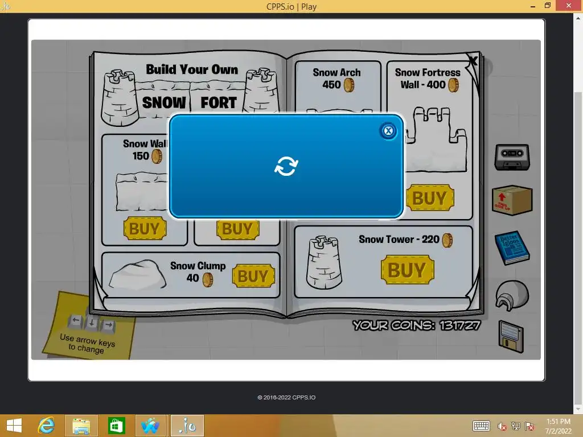The height and width of the screenshot is (437, 583).
Task: Click the scrollbar down arrow
Action: (x=578, y=409)
